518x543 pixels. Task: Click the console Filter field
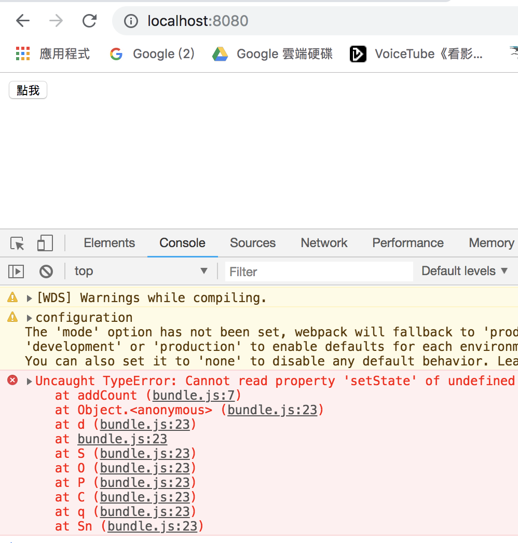[319, 271]
